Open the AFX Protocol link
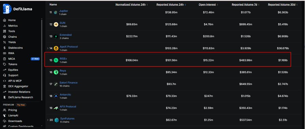 click(x=68, y=107)
